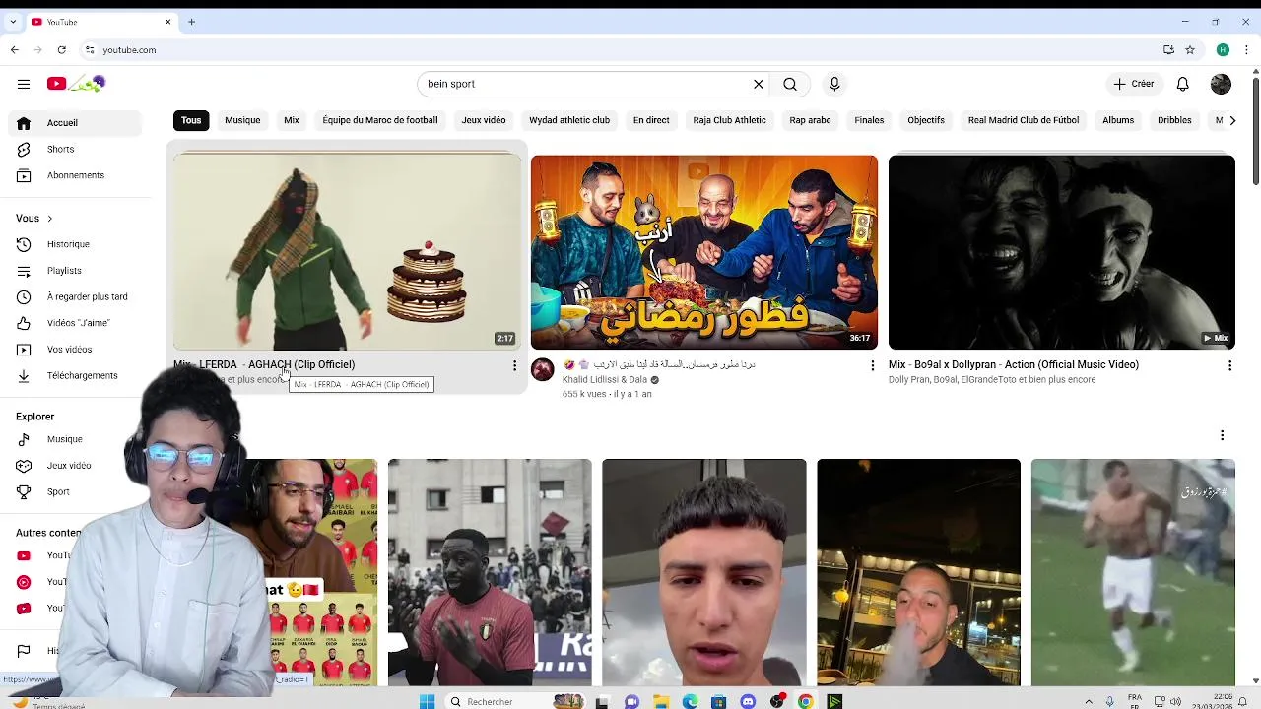Viewport: 1261px width, 709px height.
Task: Select the Objectifs chip
Action: (x=926, y=120)
